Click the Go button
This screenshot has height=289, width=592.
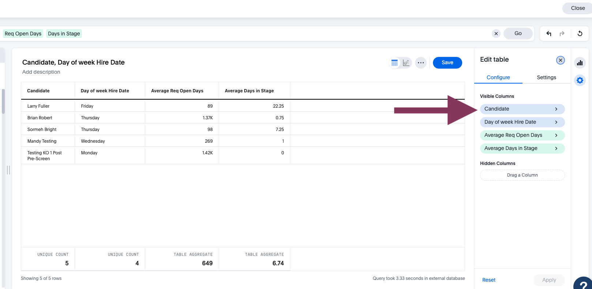[x=518, y=34]
